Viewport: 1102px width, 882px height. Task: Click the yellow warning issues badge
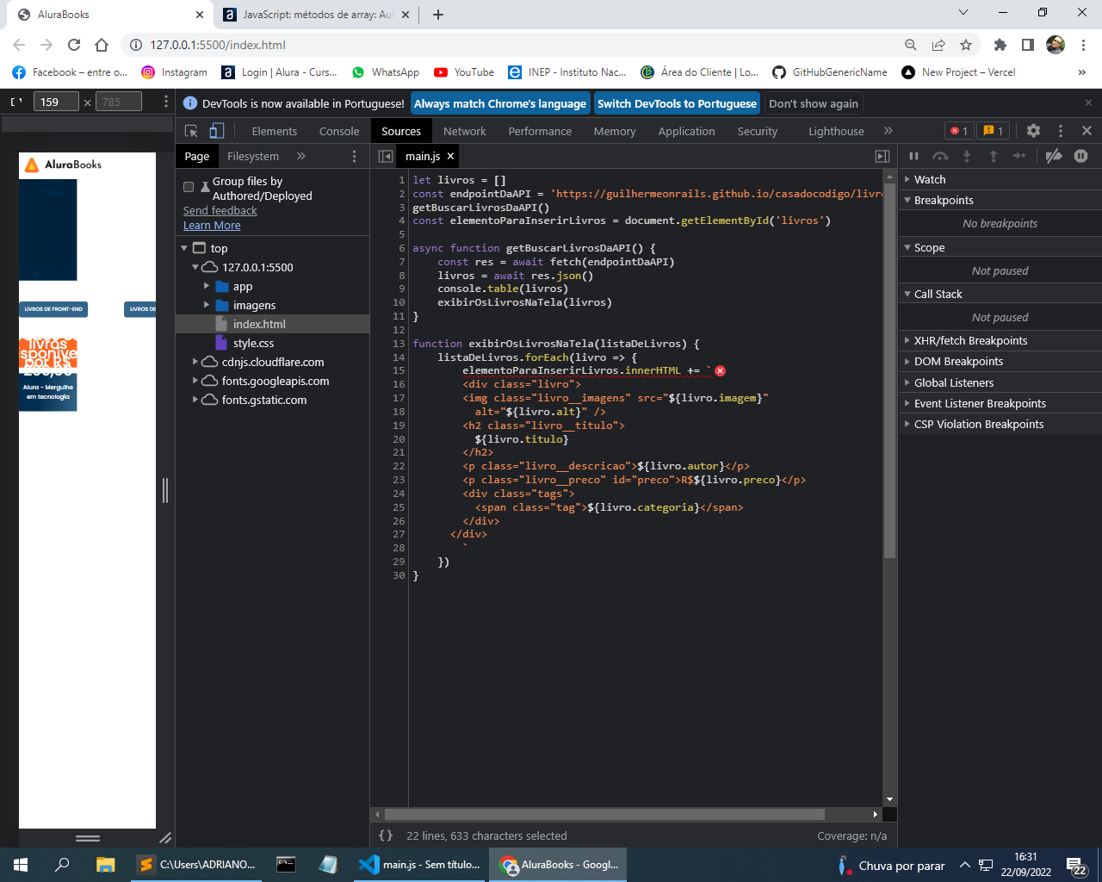coord(994,131)
